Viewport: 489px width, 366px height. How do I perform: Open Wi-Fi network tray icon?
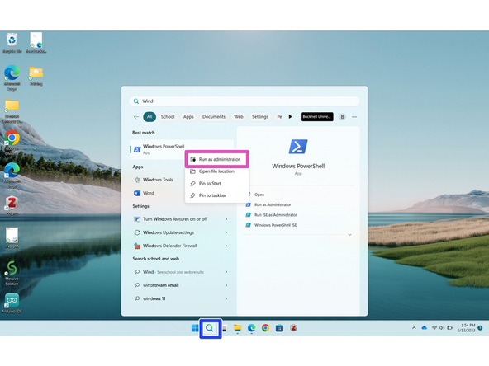pos(434,328)
